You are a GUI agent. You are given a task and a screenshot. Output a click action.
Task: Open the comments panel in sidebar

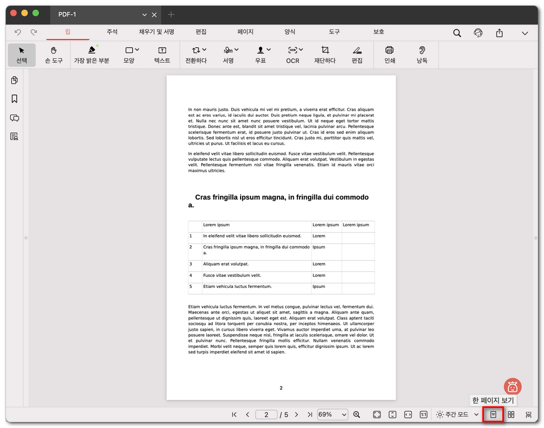[x=14, y=118]
